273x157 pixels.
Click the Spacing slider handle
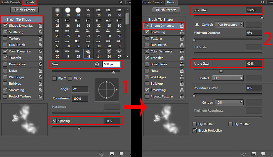pyautogui.click(x=79, y=129)
